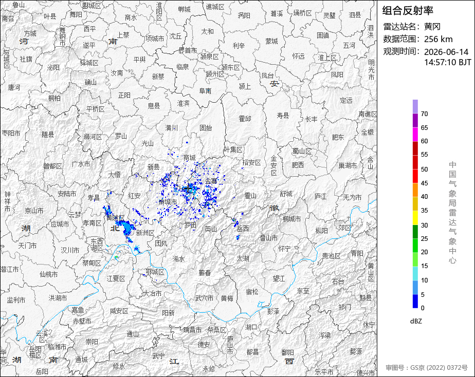Click the data range value 256 km
Viewport: 475px width, 377px height.
pos(439,40)
